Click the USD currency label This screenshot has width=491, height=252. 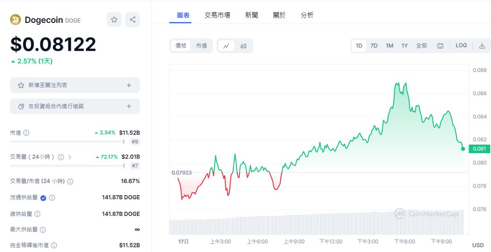click(478, 245)
